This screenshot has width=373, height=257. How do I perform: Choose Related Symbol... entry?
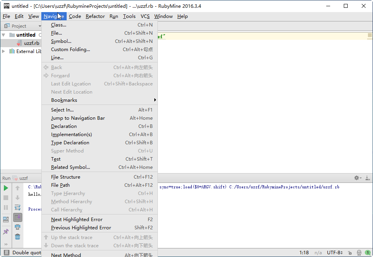pyautogui.click(x=99, y=167)
